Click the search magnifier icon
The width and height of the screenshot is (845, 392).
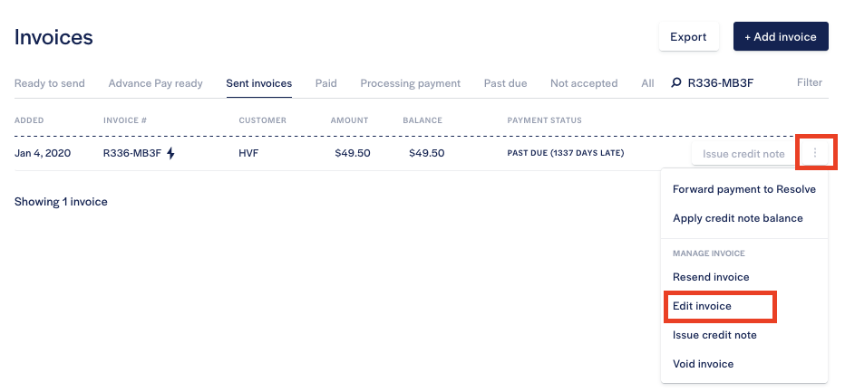pyautogui.click(x=675, y=83)
